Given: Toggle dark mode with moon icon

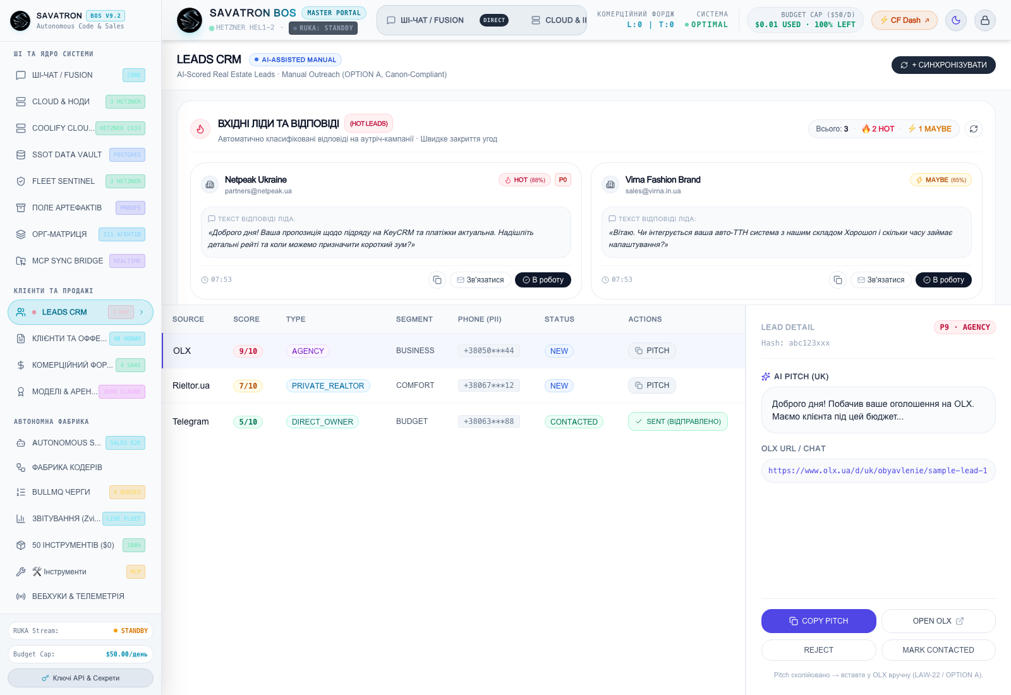Looking at the screenshot, I should (956, 20).
